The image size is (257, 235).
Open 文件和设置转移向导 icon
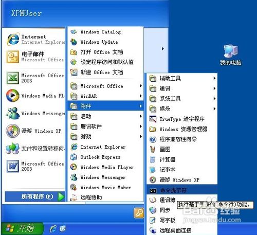[x=12, y=149]
